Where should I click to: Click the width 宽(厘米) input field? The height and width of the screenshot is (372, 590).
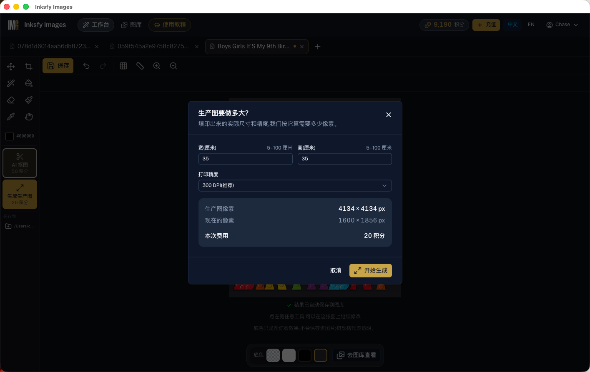pos(245,159)
